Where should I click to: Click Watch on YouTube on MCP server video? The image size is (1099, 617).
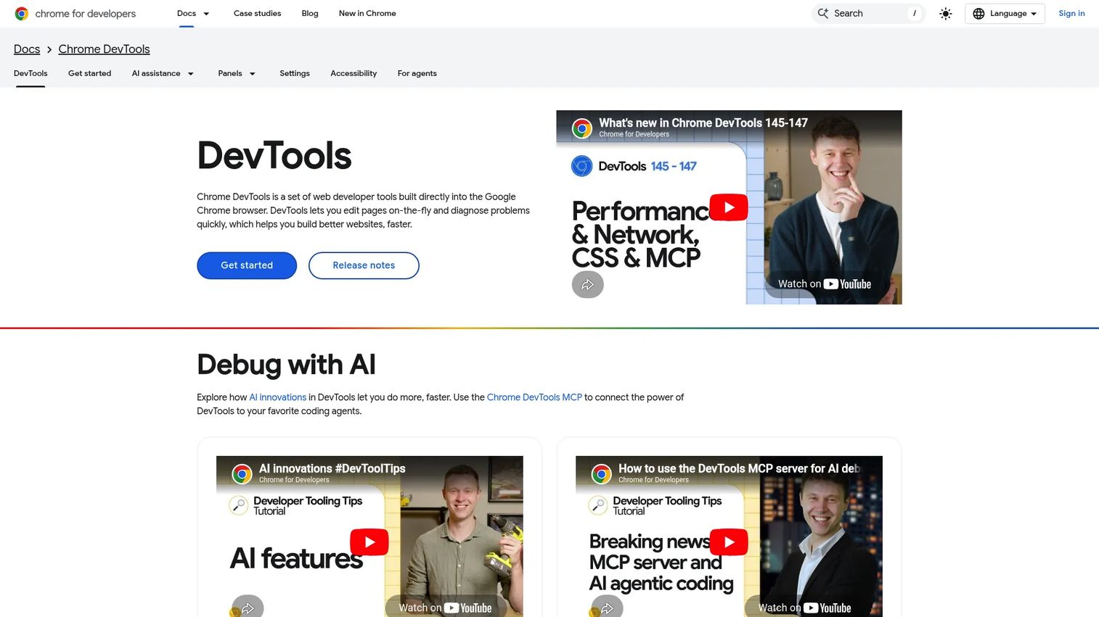coord(804,608)
